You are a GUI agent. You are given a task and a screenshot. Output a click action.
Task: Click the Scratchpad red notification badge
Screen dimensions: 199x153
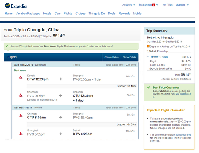pyautogui.click(x=154, y=5)
